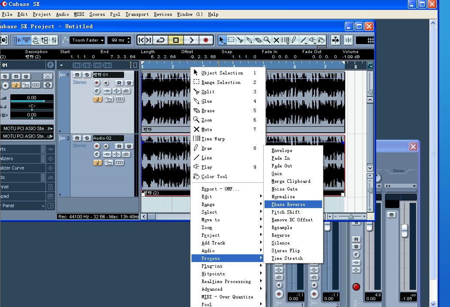Expand the Select submenu in context menu
This screenshot has height=307, width=450.
[228, 212]
